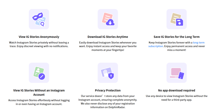213x111 pixels.
Task: Click the word subscription in blue link text
Action: pyautogui.click(x=156, y=46)
